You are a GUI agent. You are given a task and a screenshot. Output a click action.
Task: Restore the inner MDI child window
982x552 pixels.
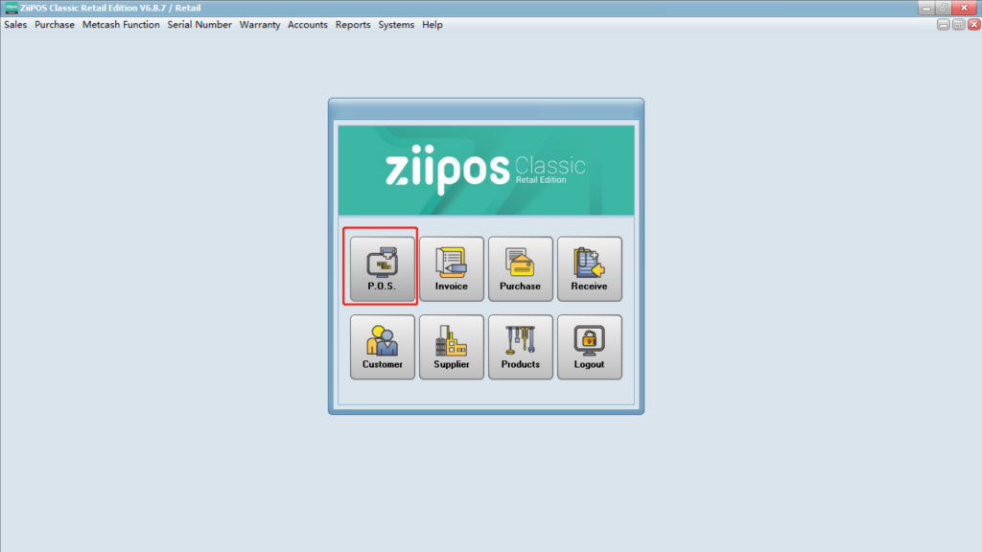(958, 25)
